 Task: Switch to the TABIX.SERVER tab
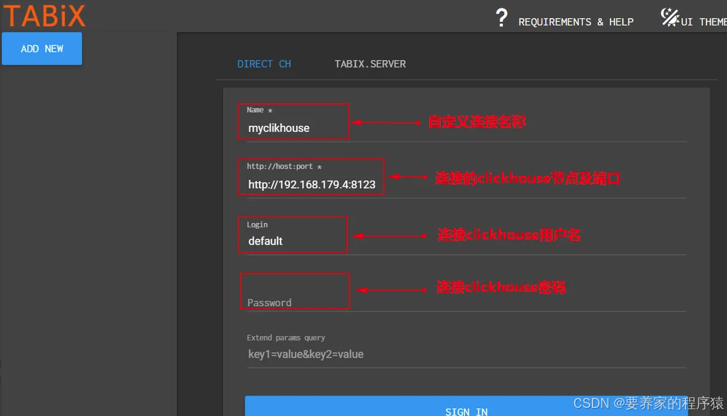click(370, 64)
